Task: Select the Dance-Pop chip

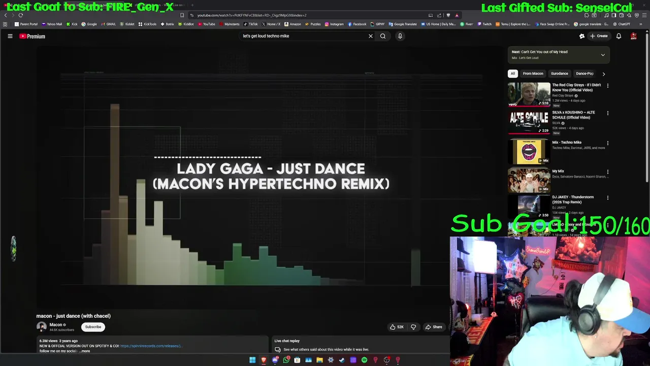Action: 585,74
